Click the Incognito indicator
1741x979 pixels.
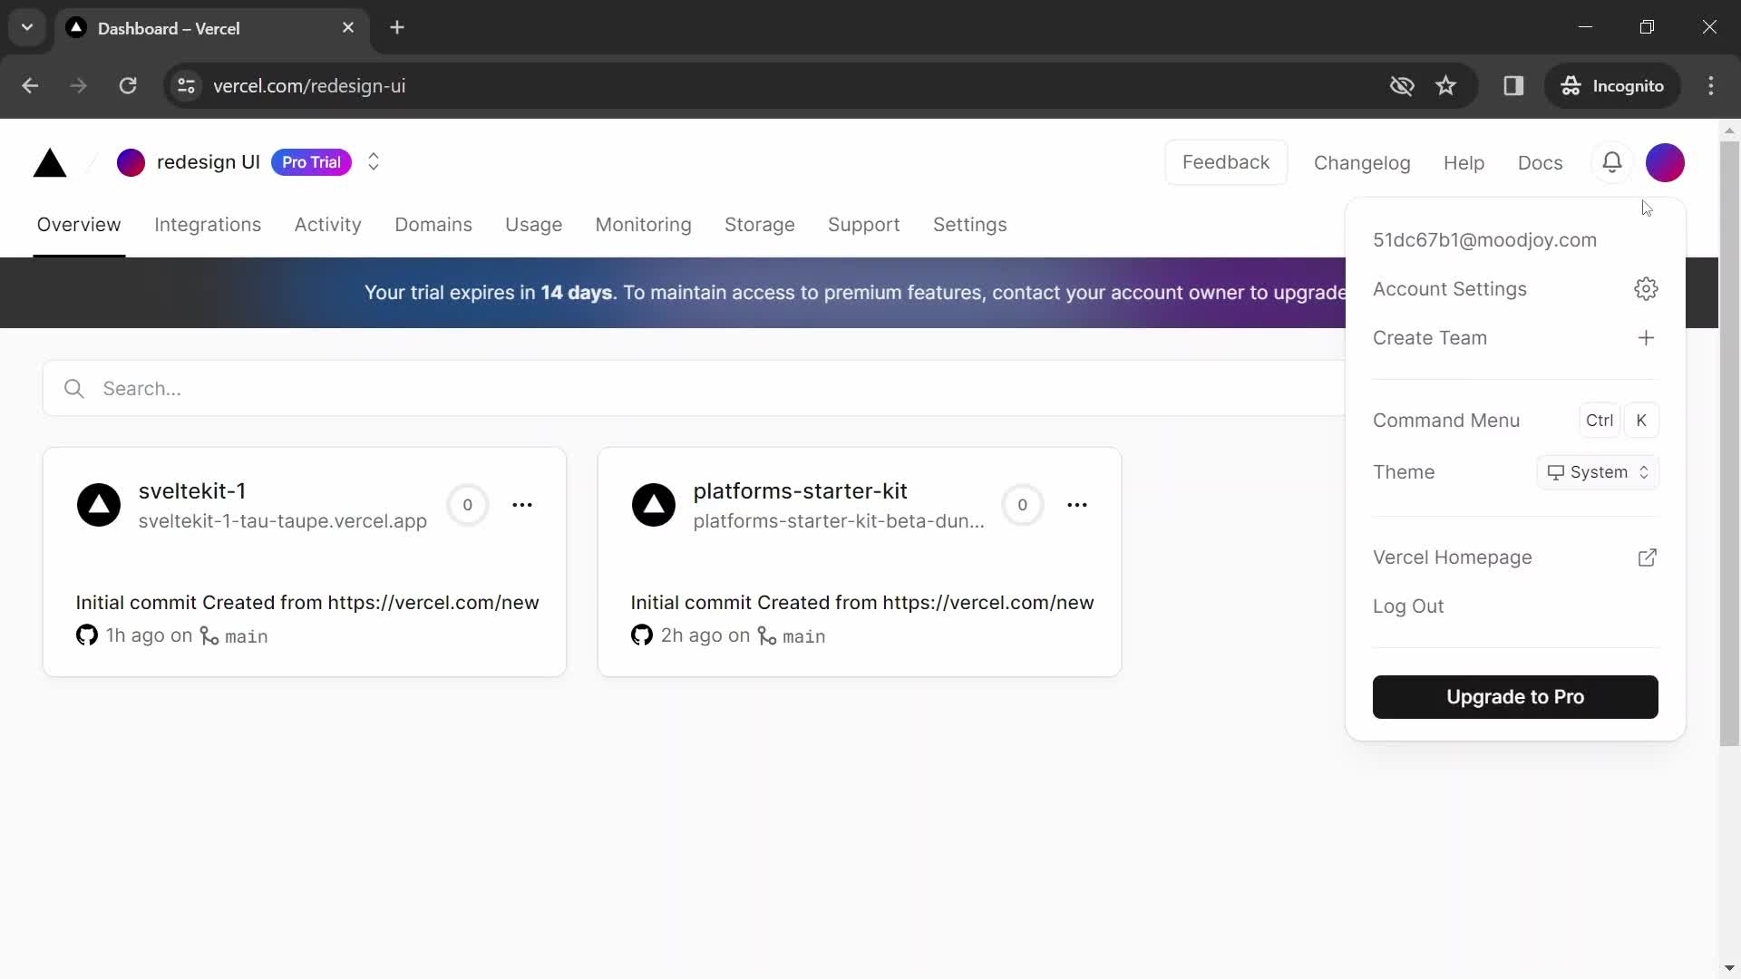coord(1612,85)
